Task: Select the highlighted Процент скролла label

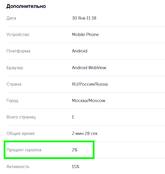Action: [x=24, y=150]
